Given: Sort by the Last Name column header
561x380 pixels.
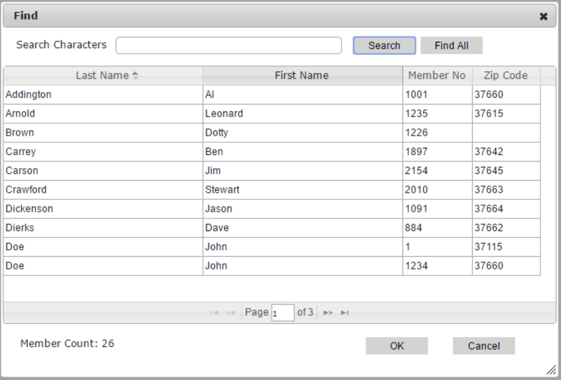Looking at the screenshot, I should (x=103, y=75).
